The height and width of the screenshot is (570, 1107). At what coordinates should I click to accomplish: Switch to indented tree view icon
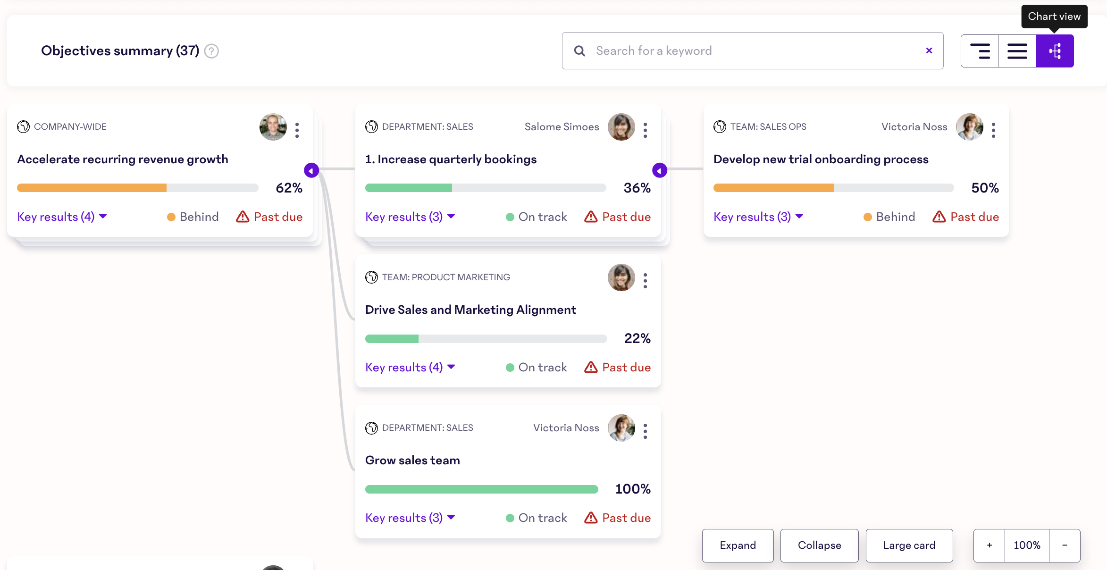[x=980, y=51]
